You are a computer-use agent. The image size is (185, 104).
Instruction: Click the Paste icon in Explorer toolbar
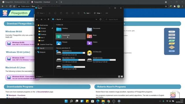click(x=61, y=13)
